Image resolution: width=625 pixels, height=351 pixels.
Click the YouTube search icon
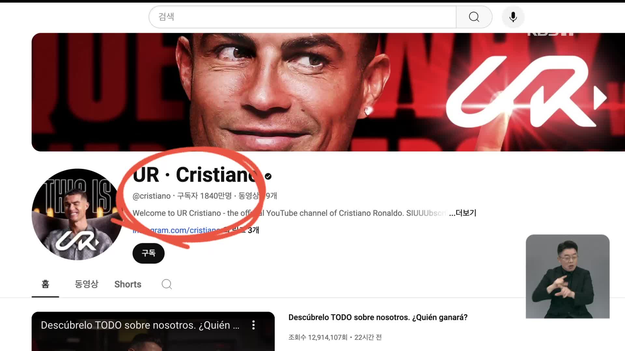point(474,16)
